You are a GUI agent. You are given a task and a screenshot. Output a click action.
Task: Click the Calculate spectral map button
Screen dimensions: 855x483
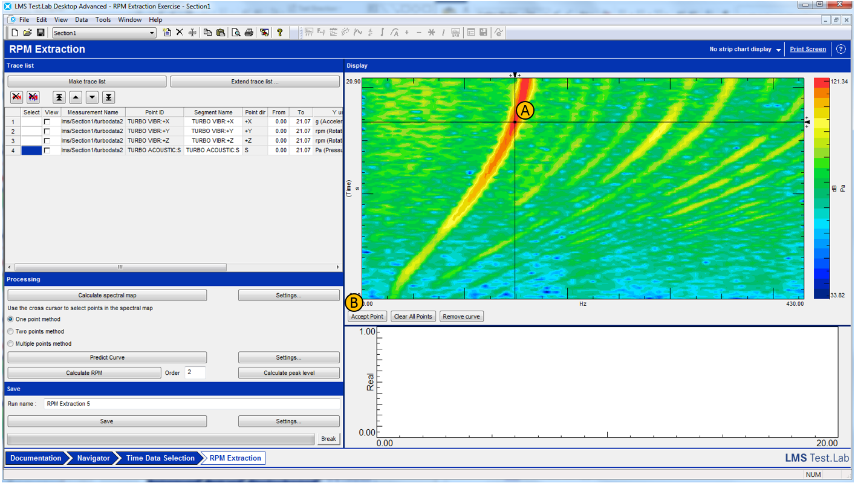tap(107, 296)
